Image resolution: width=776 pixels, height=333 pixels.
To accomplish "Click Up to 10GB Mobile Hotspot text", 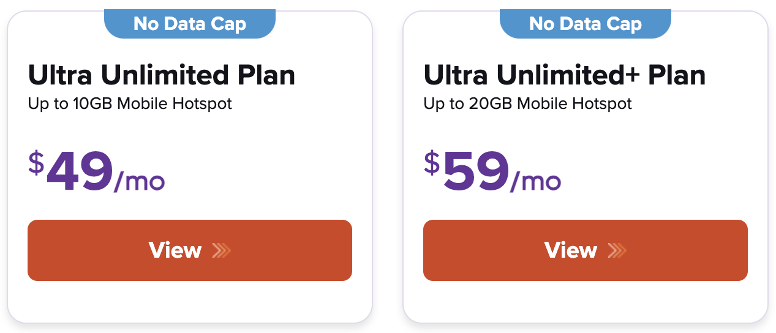I will (x=130, y=103).
